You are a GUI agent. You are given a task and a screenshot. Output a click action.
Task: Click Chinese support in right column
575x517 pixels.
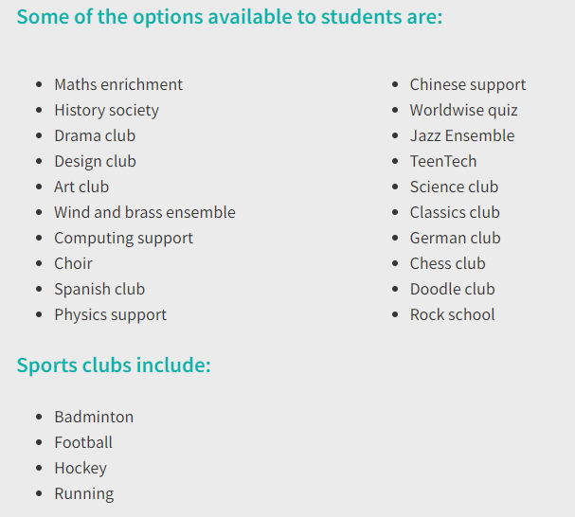(468, 85)
